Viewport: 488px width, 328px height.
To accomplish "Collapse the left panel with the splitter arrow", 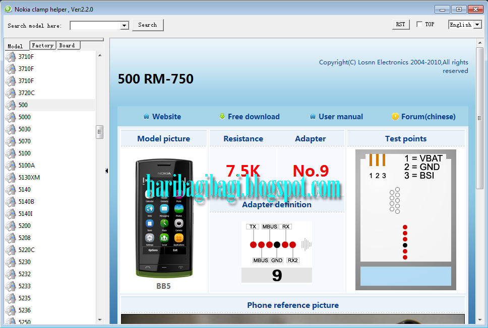I will point(106,171).
